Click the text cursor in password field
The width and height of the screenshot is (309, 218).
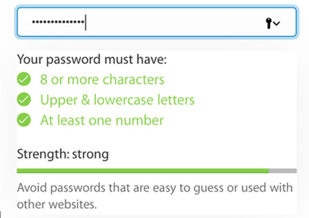click(85, 22)
